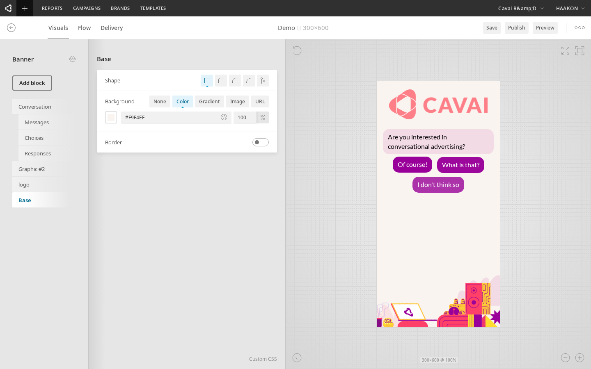Screen dimensions: 591x369
Task: Open the color palette picker icon
Action: 224,117
